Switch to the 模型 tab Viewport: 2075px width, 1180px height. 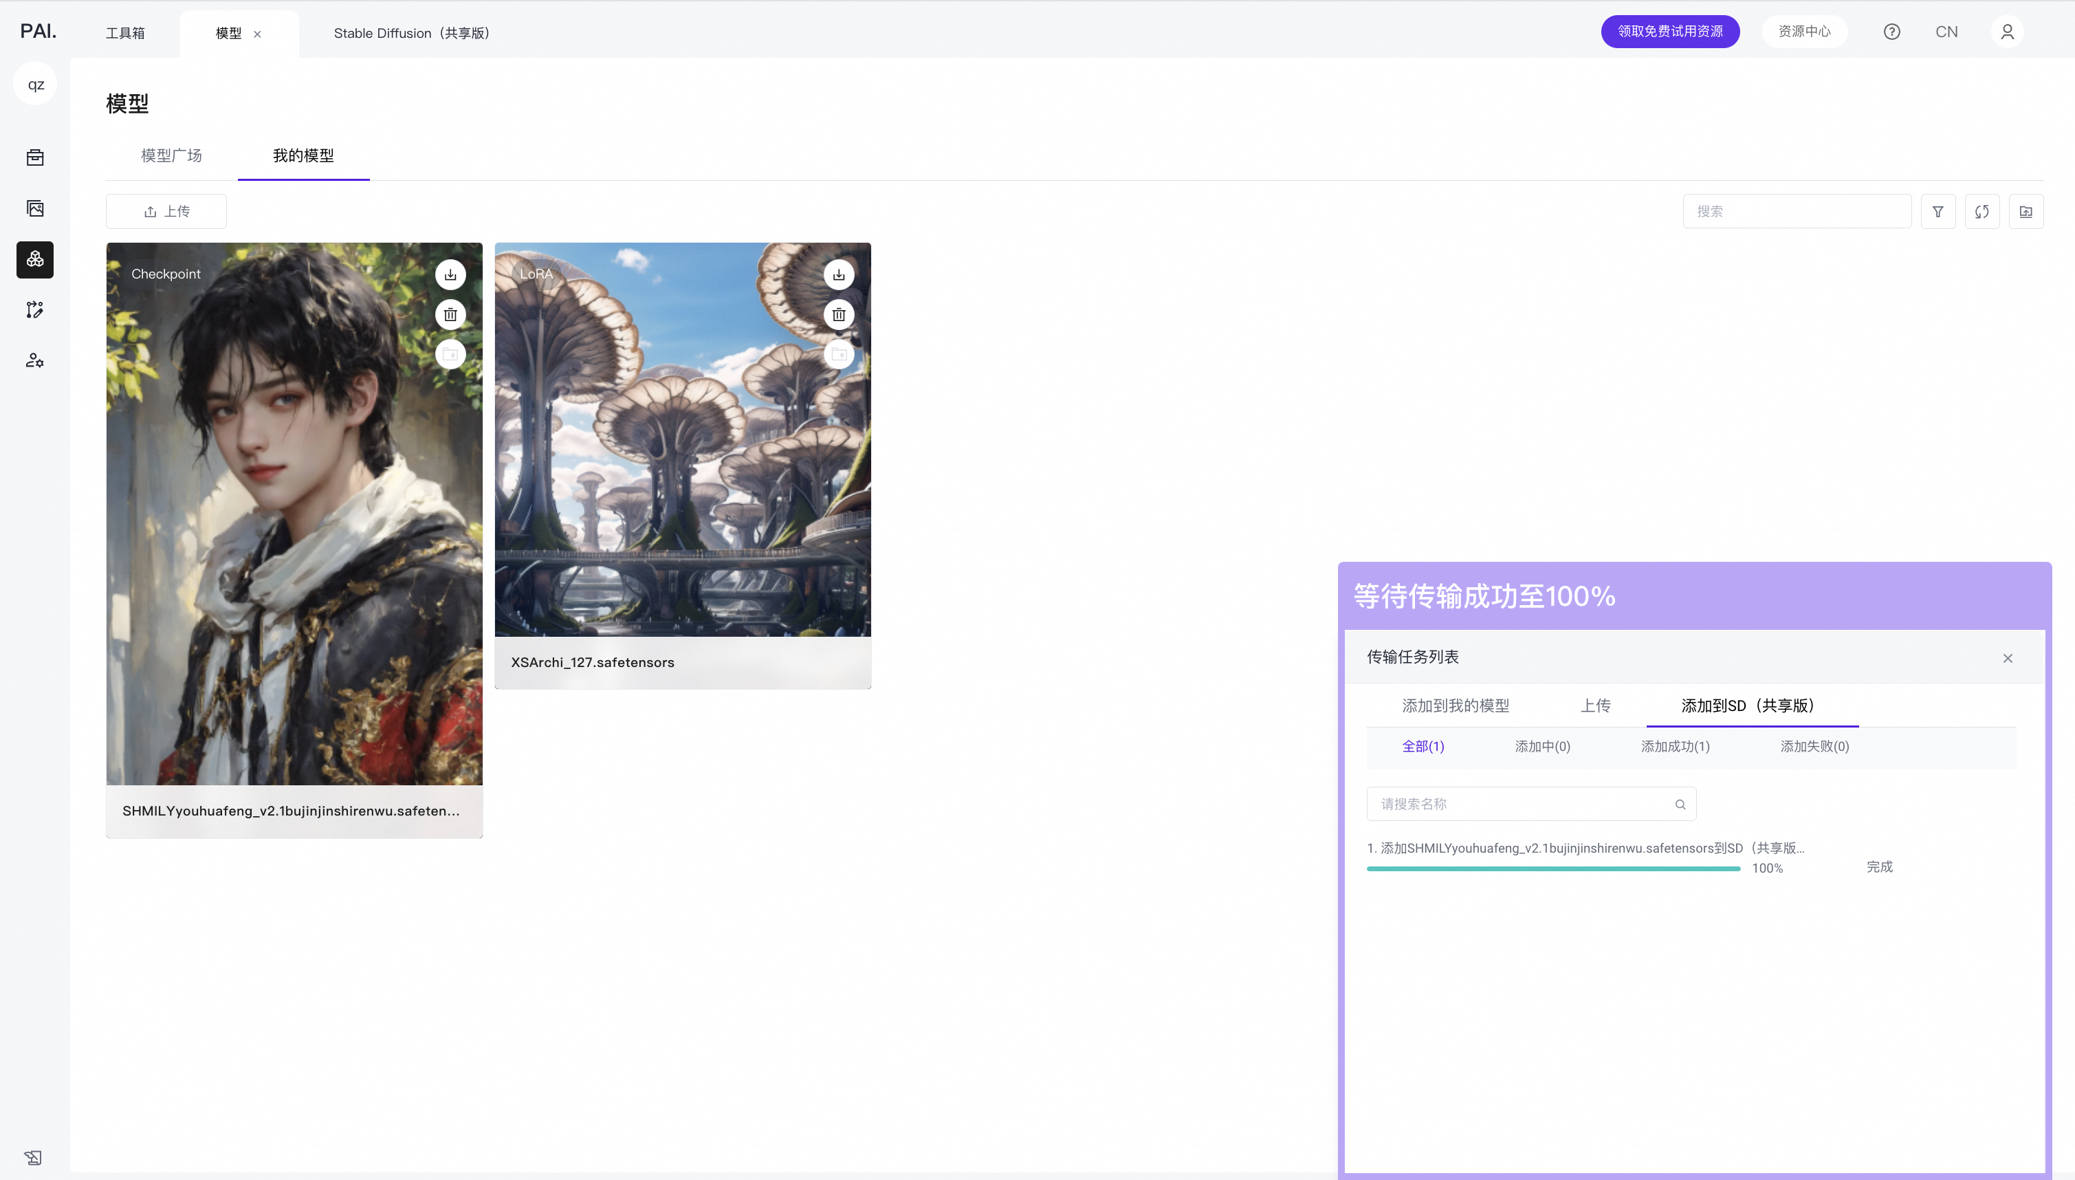pyautogui.click(x=228, y=33)
